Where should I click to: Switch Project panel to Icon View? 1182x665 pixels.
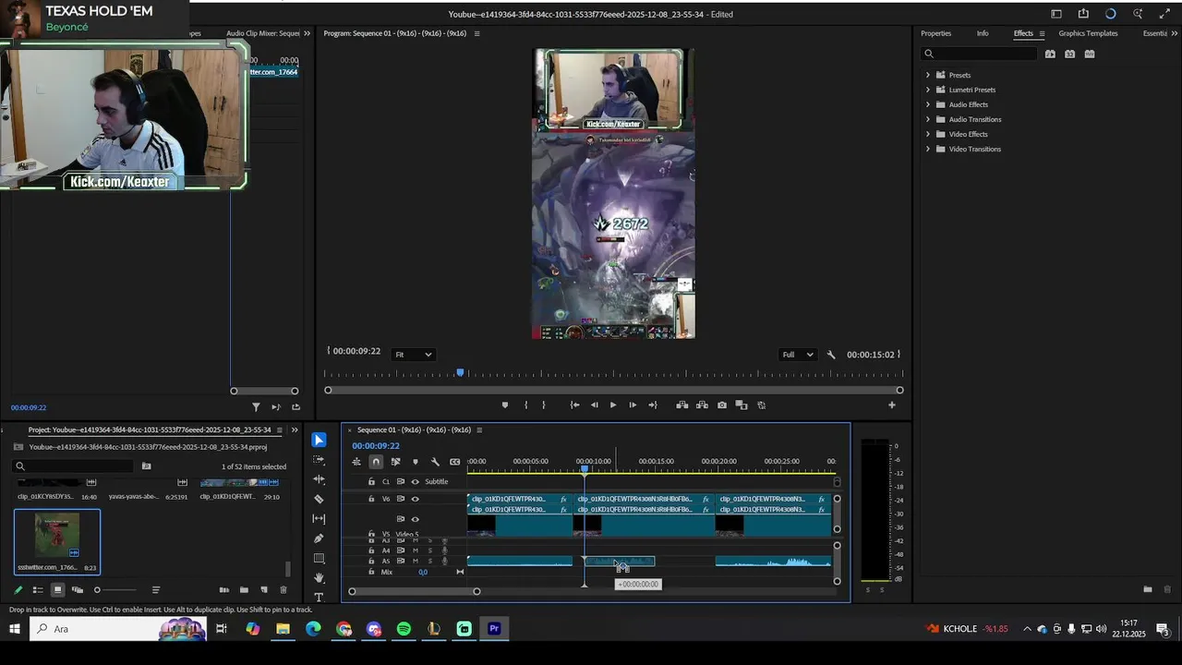[x=57, y=589]
